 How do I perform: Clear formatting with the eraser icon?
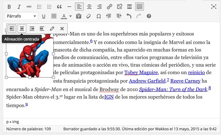click(89, 16)
